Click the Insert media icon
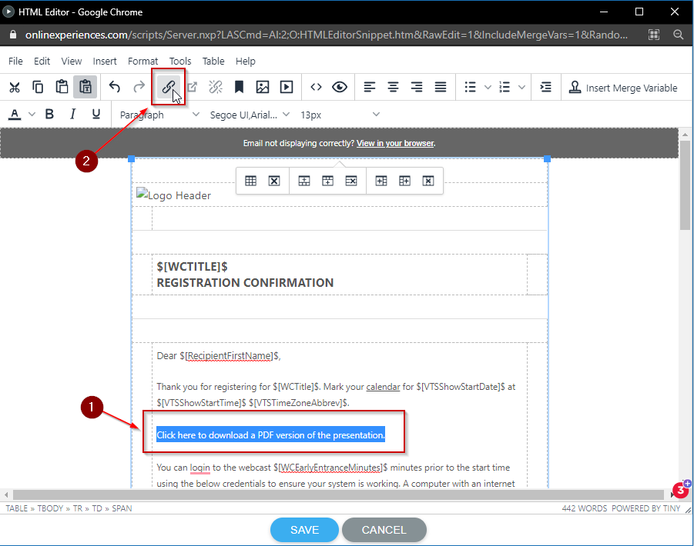This screenshot has height=546, width=694. (x=287, y=87)
